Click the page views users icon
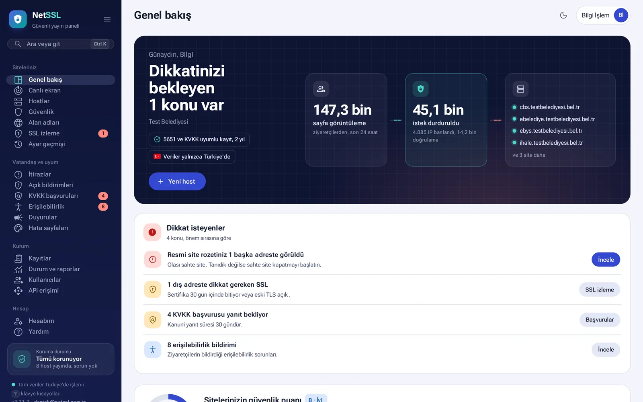Viewport: 643px width, 402px height. [x=321, y=89]
